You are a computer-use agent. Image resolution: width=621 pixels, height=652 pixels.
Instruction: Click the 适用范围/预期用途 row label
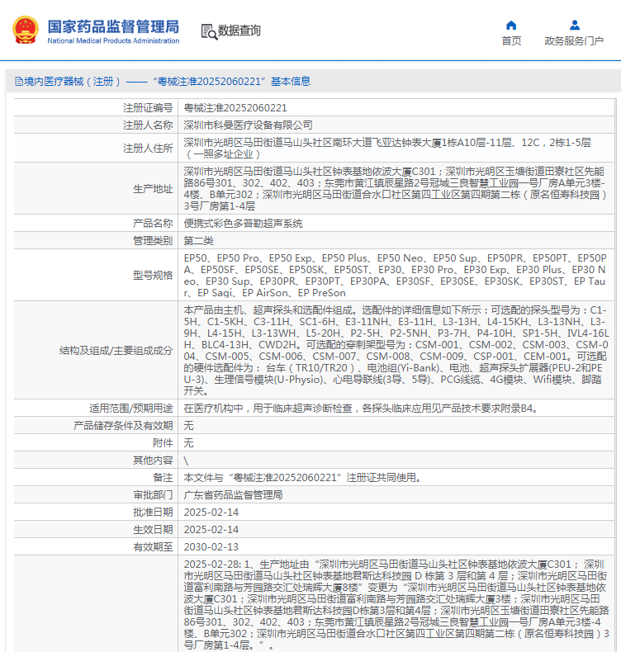click(130, 408)
